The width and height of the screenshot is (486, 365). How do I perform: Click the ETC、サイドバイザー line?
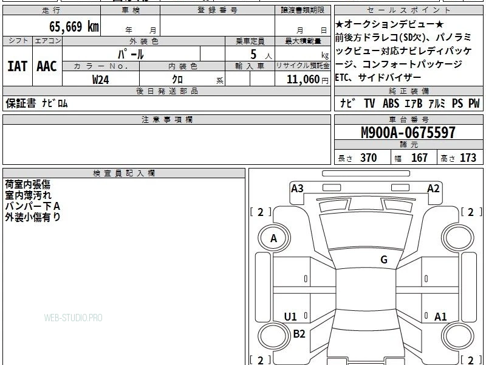point(378,77)
